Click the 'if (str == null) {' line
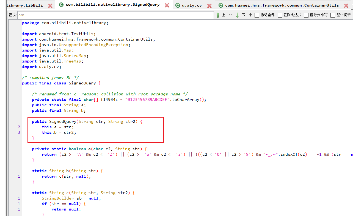Screen dimensions: 353x216 coord(64,204)
